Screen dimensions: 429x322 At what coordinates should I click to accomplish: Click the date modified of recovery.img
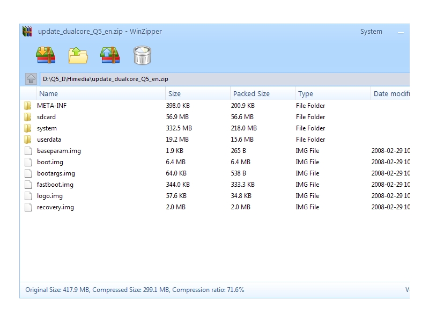point(390,207)
